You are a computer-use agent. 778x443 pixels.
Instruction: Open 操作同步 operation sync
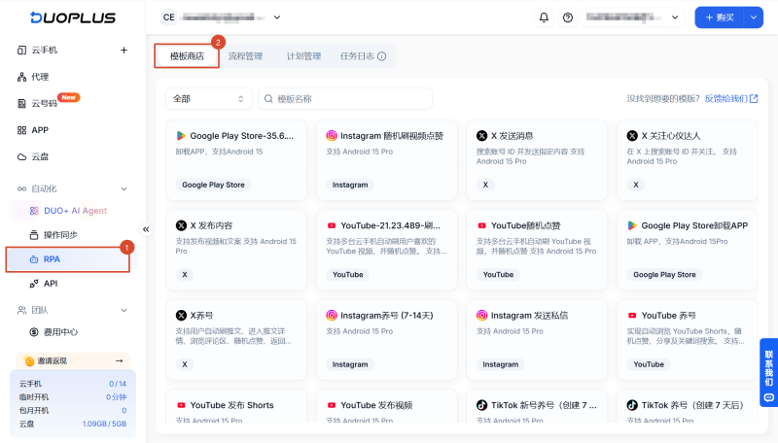click(60, 235)
